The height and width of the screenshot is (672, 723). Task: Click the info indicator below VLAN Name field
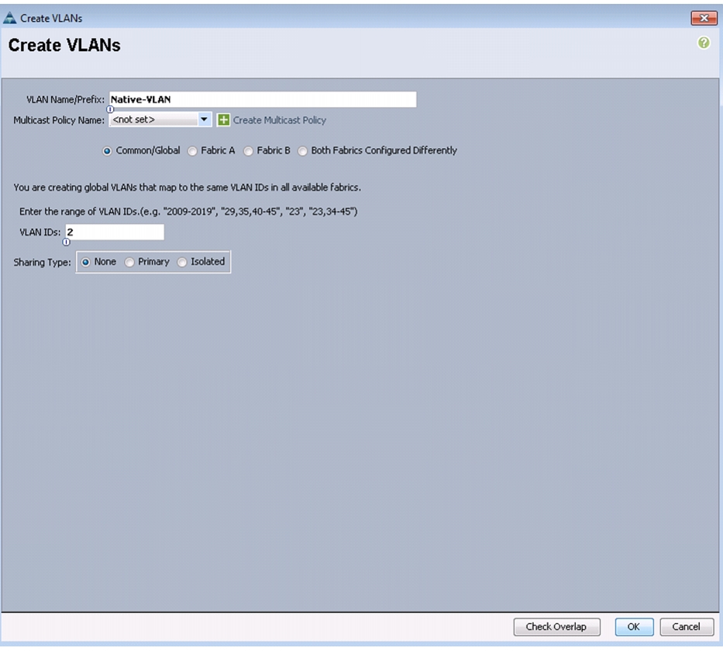click(110, 109)
